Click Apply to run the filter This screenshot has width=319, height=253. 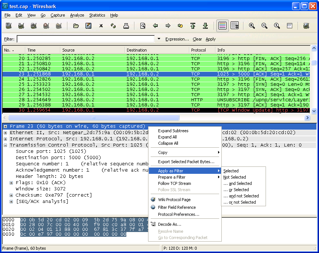210,39
